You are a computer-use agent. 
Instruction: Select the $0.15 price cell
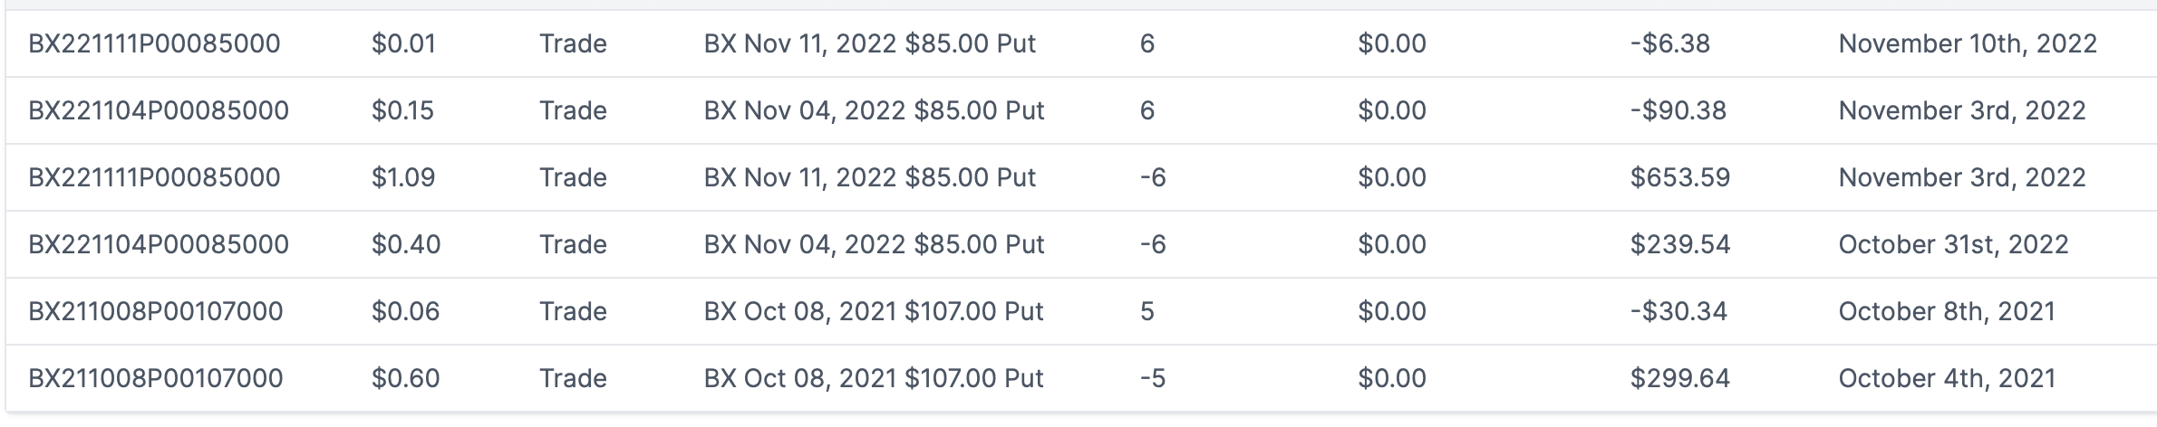click(402, 110)
